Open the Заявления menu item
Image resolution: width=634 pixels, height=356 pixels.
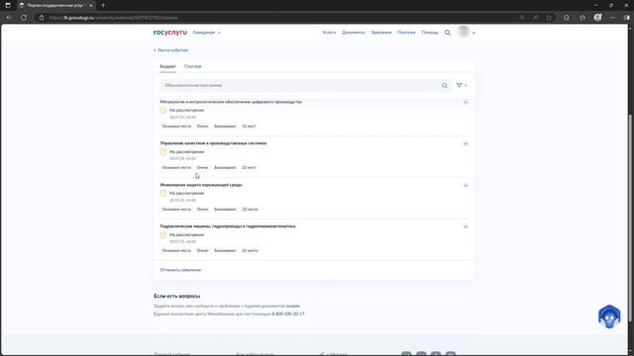tap(380, 33)
